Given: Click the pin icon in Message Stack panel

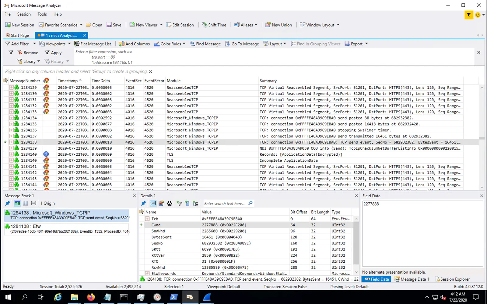Looking at the screenshot, I should (x=8, y=203).
